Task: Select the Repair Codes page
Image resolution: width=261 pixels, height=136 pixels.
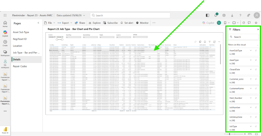Action: click(x=20, y=66)
